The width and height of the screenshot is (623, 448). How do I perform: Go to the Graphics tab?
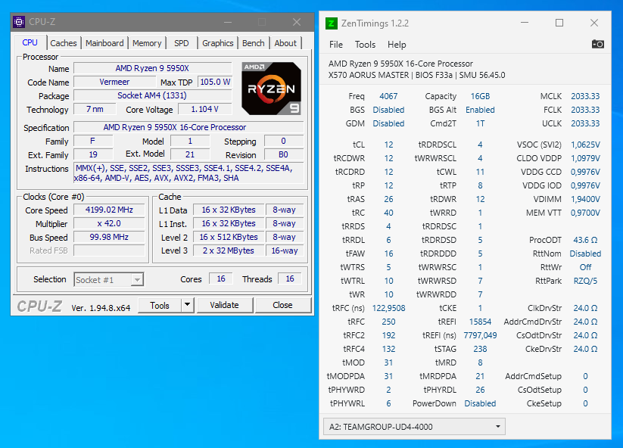pos(217,43)
